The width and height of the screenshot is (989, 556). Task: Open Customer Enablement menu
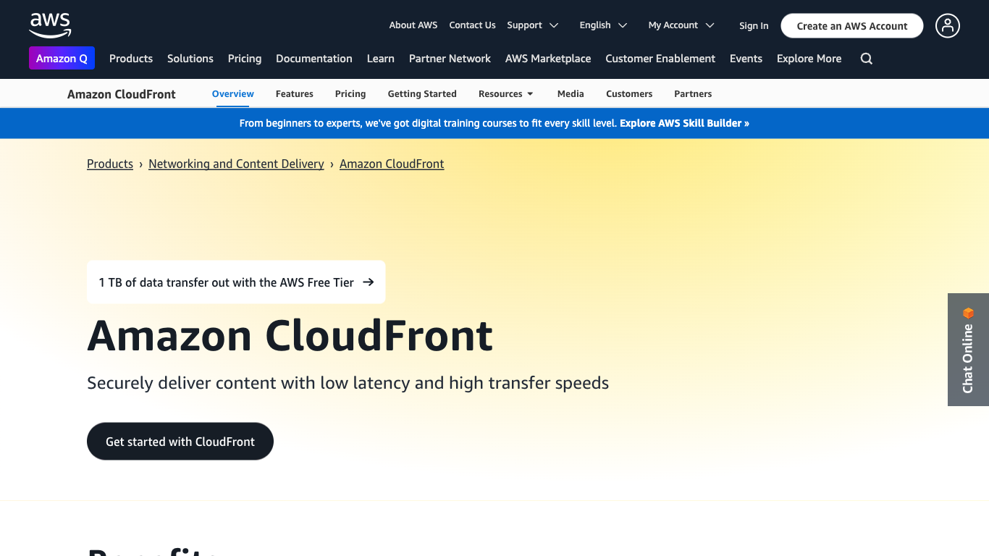660,59
